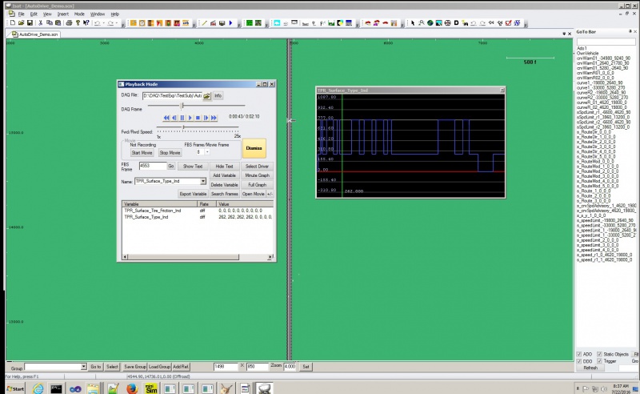Expand the Undo history dropdown arrow
This screenshot has width=640, height=394.
pos(104,23)
